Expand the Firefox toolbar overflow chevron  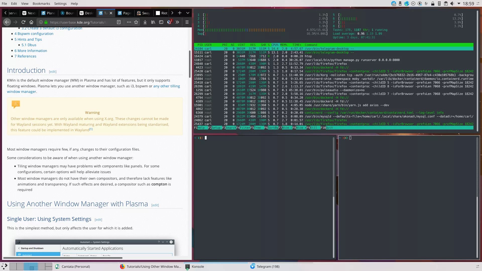[177, 22]
